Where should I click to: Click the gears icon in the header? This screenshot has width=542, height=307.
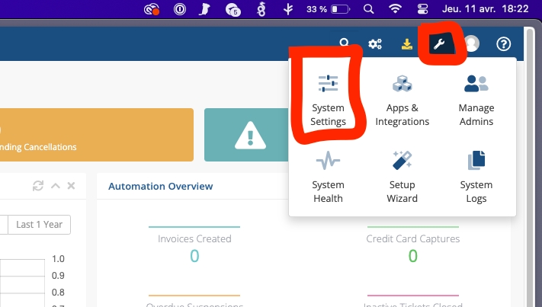(x=375, y=44)
